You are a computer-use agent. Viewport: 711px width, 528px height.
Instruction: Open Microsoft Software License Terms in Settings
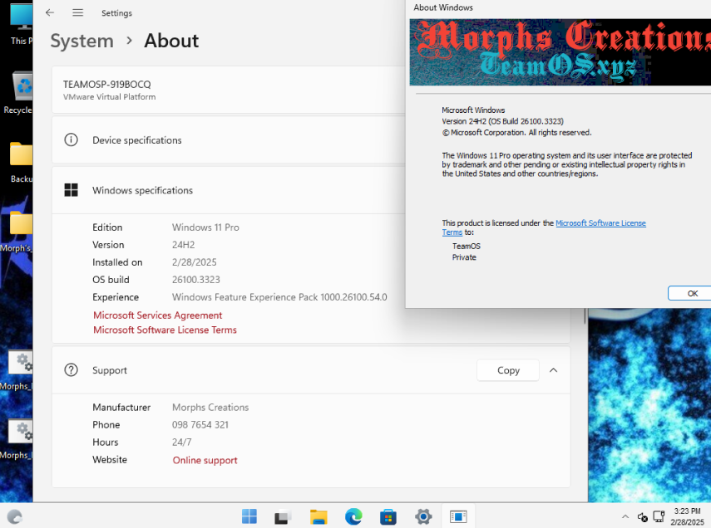[165, 330]
